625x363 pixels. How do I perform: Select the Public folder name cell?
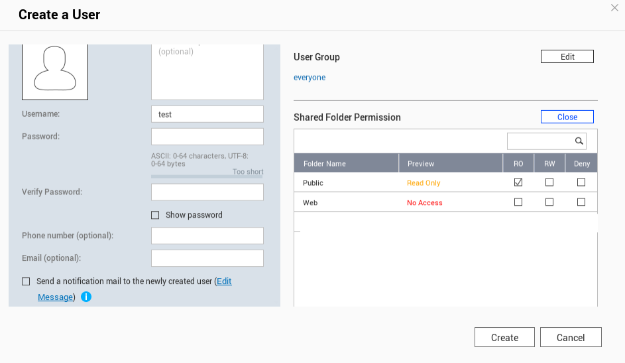pos(313,182)
